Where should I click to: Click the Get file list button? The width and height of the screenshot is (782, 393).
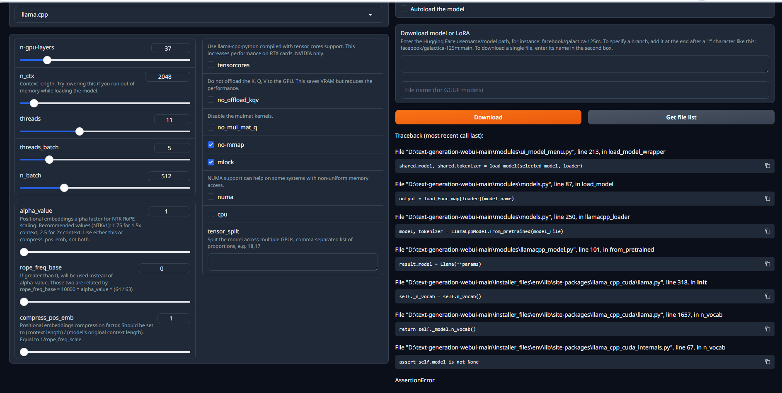tap(681, 117)
